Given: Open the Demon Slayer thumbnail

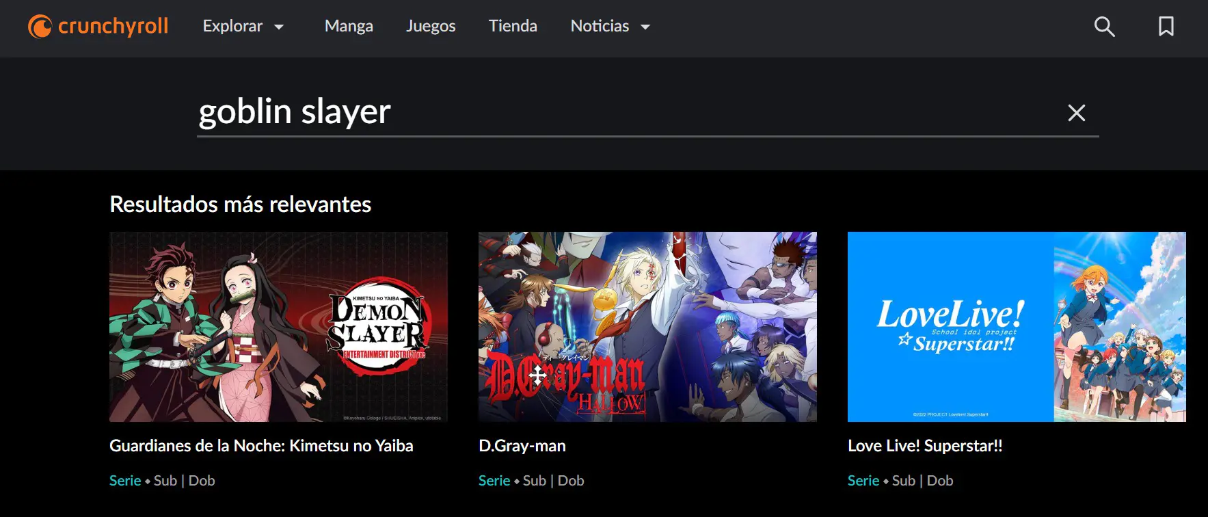Looking at the screenshot, I should (278, 327).
